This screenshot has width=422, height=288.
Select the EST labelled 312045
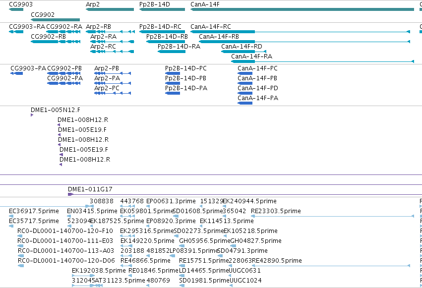(x=83, y=286)
